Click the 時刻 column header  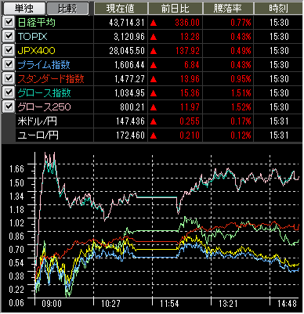278,9
